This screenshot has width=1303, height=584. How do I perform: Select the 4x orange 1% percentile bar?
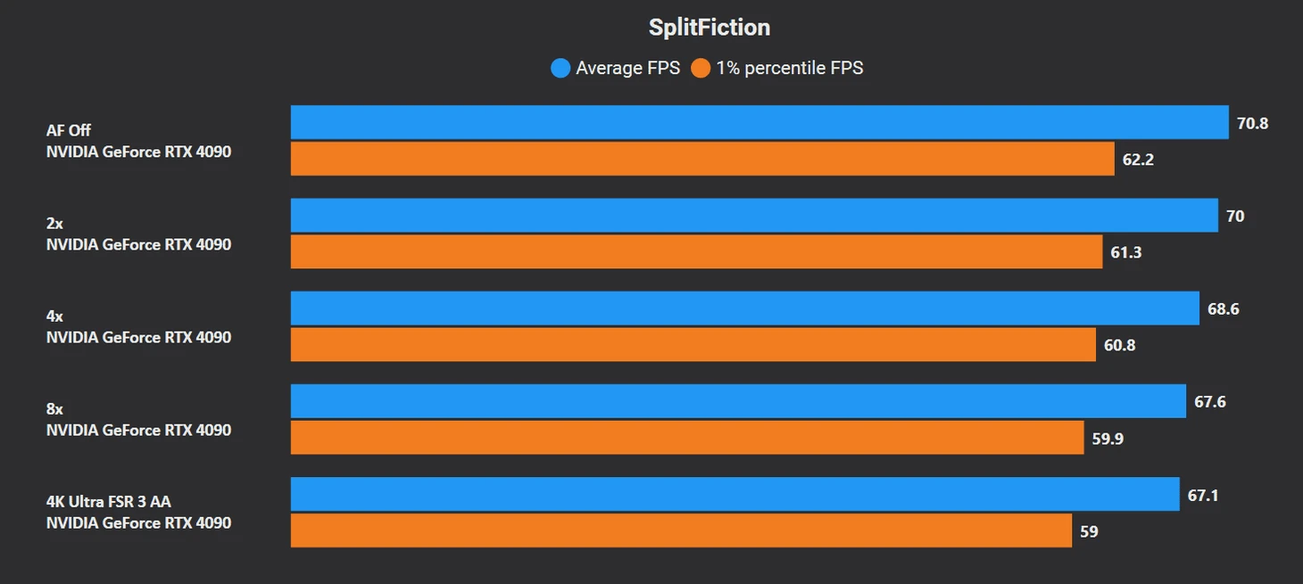click(x=693, y=344)
